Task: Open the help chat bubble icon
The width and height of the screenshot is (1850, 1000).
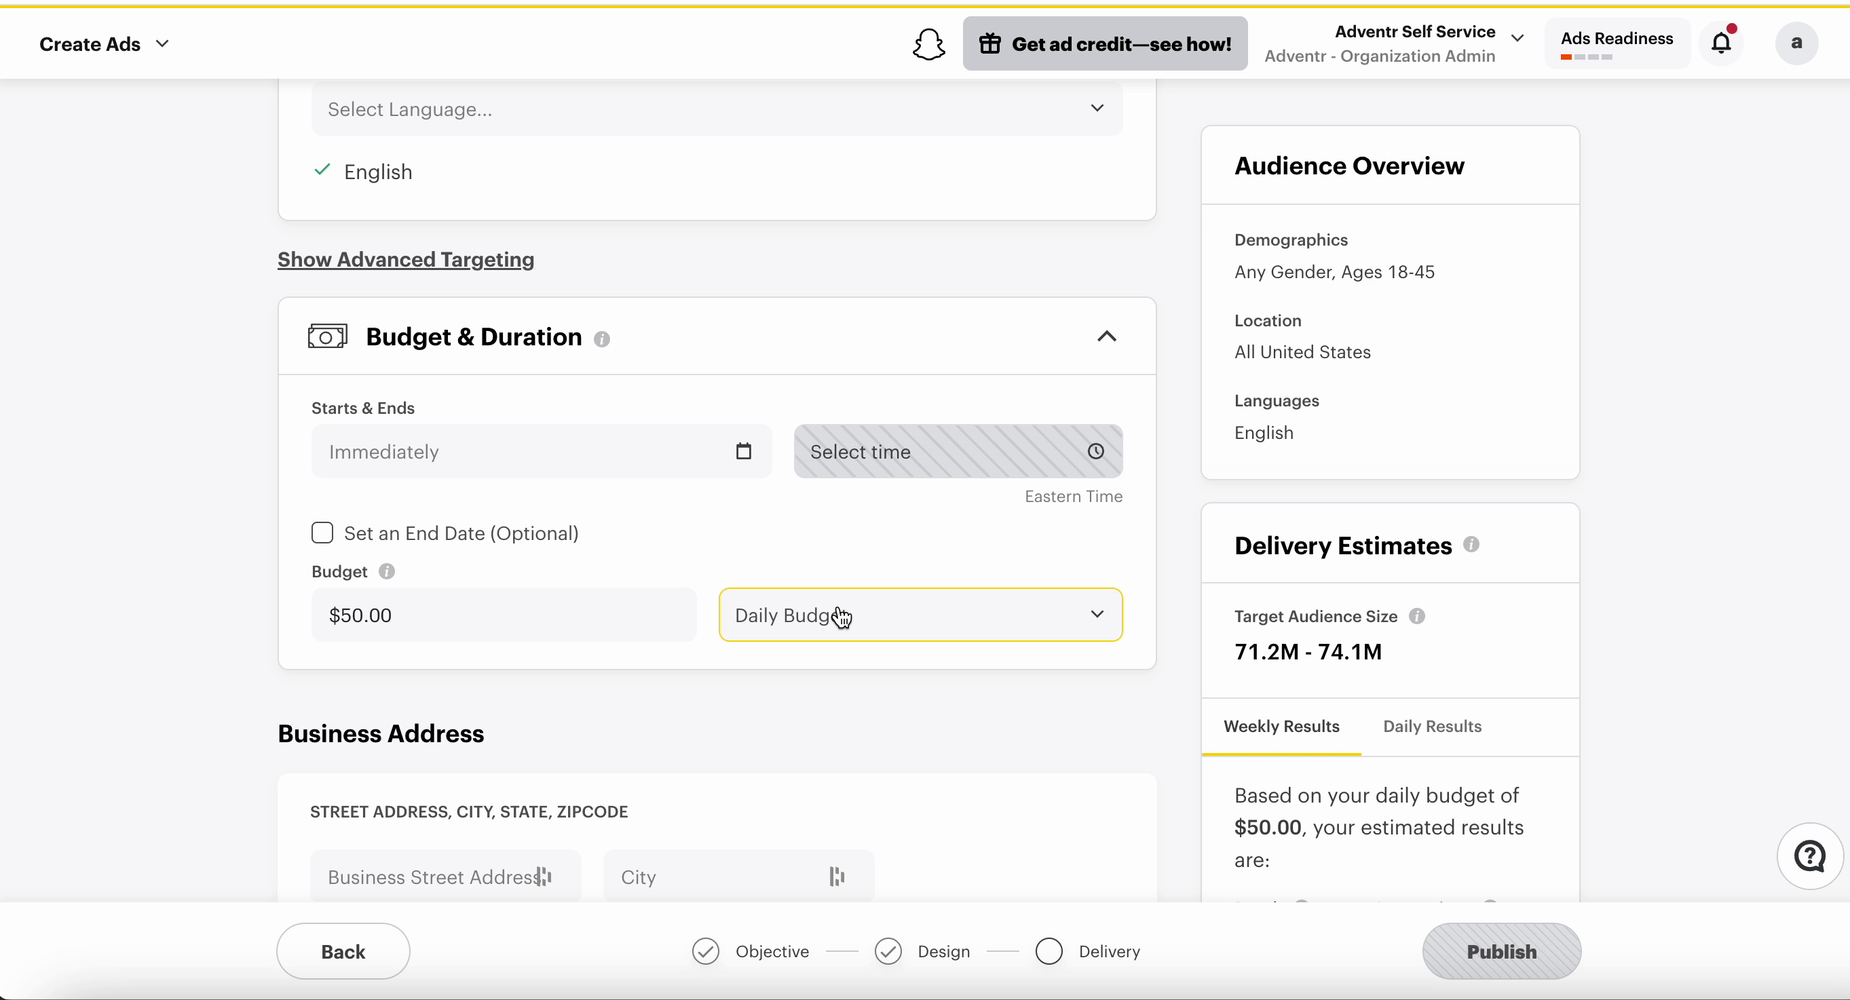Action: (x=1809, y=856)
